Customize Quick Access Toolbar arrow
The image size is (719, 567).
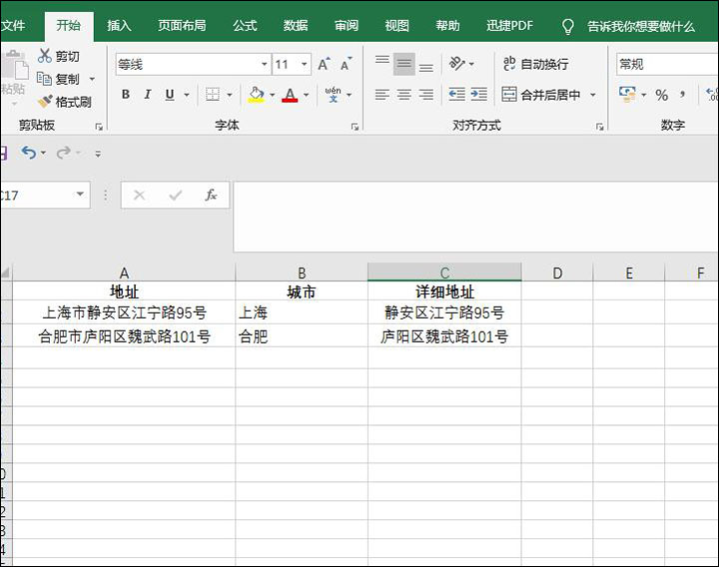pyautogui.click(x=98, y=154)
